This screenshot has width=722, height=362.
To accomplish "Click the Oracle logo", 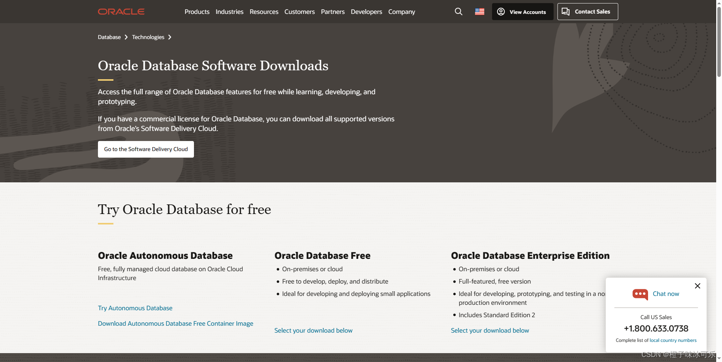I will tap(121, 12).
